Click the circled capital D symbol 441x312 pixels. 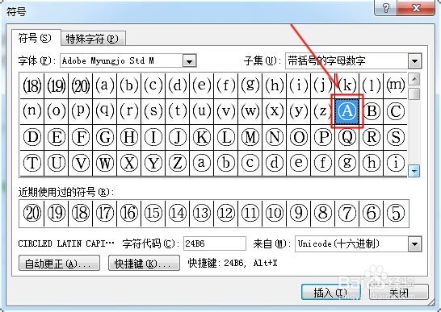tap(32, 137)
